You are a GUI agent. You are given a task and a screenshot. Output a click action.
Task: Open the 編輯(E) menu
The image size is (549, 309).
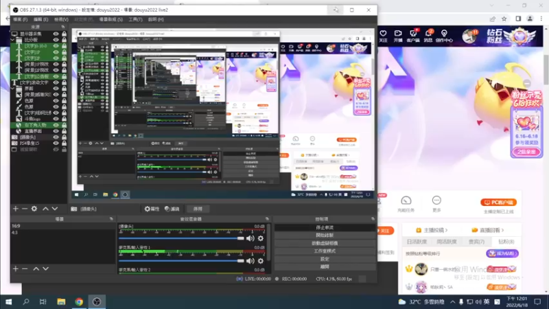pos(40,20)
